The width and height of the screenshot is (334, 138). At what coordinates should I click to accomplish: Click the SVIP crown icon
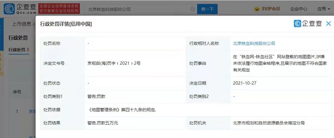pyautogui.click(x=257, y=9)
